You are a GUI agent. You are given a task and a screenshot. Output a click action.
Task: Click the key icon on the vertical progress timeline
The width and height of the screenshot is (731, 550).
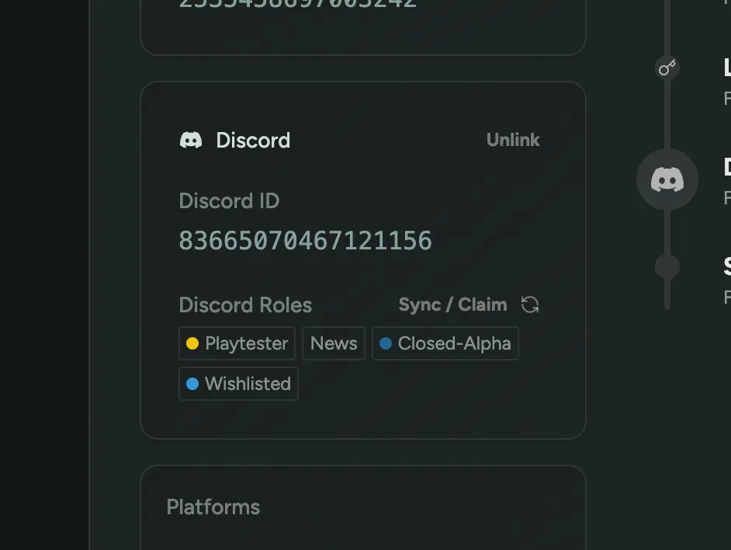[667, 68]
